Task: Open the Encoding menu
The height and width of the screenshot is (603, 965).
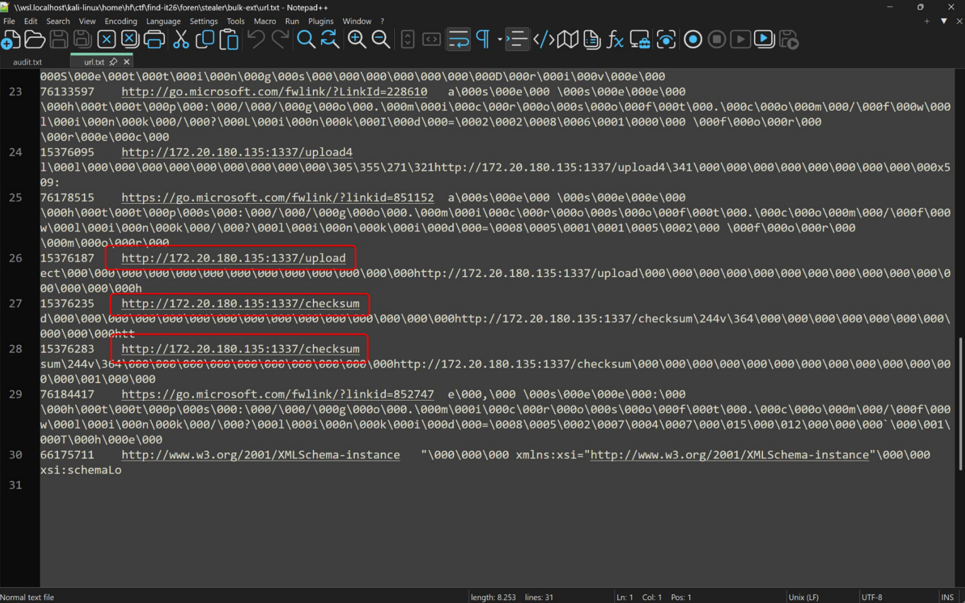Action: pos(121,21)
